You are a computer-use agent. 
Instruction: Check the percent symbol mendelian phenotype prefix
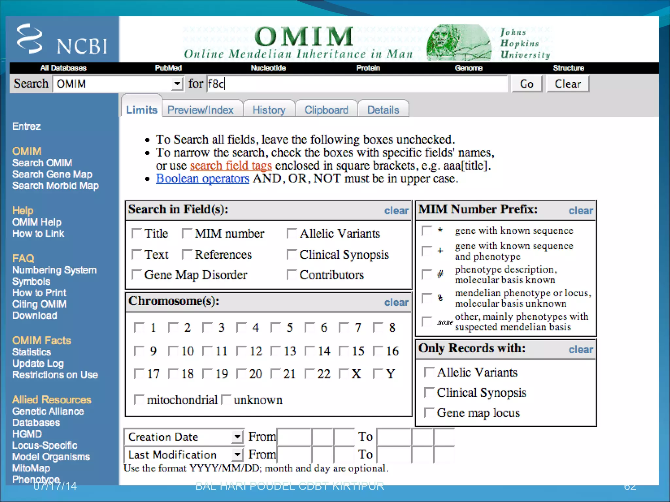tap(427, 298)
